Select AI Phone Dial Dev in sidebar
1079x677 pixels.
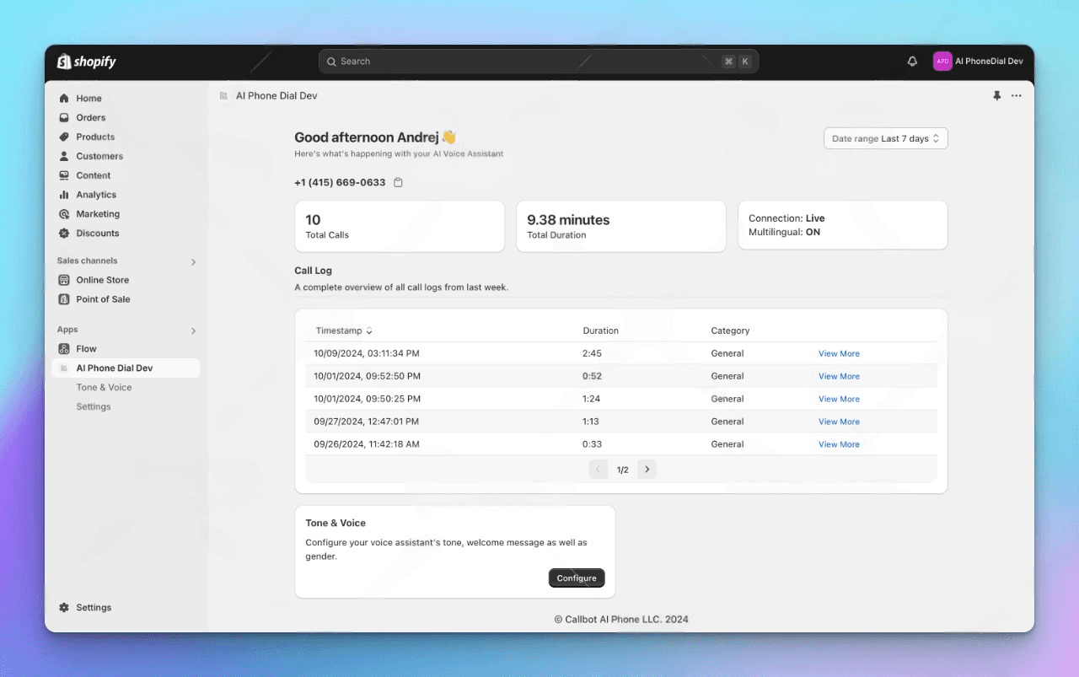pyautogui.click(x=126, y=368)
